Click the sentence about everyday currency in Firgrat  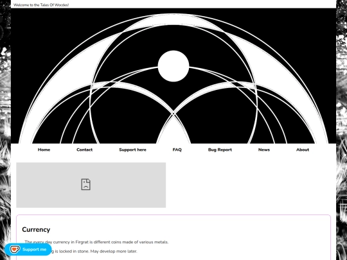96,242
